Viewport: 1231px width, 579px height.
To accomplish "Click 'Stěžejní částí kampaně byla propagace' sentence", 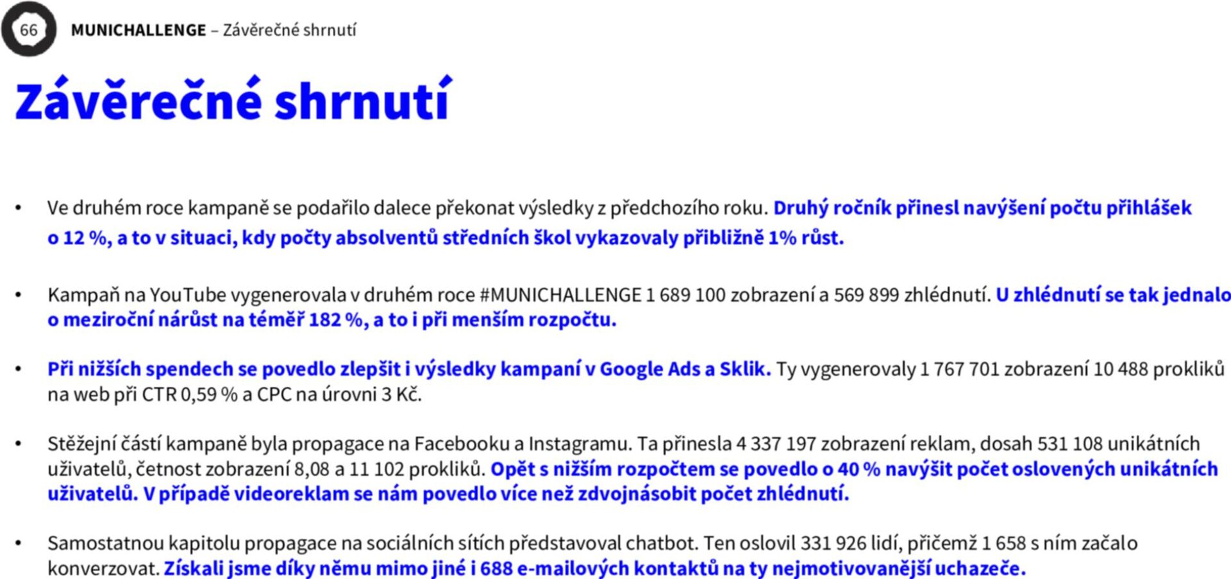I will pyautogui.click(x=340, y=444).
